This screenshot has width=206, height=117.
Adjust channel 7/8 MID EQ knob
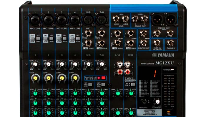102,103
